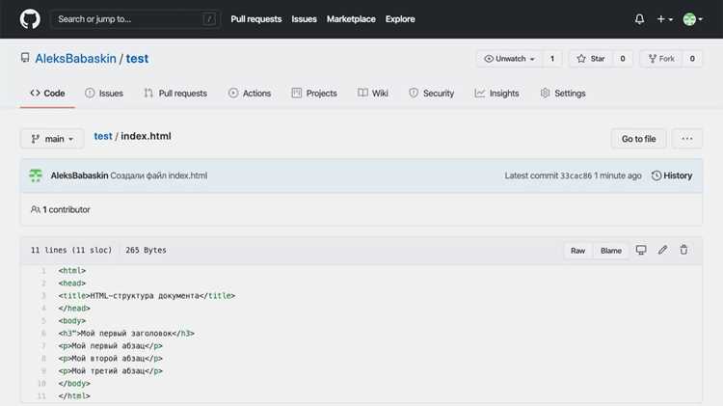The image size is (723, 406).
Task: Switch to the Settings tab
Action: point(563,94)
